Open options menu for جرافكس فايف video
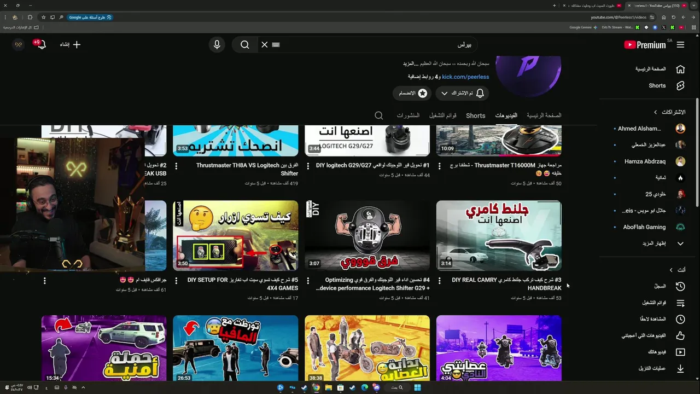Screen dimensions: 700x394 point(44,281)
